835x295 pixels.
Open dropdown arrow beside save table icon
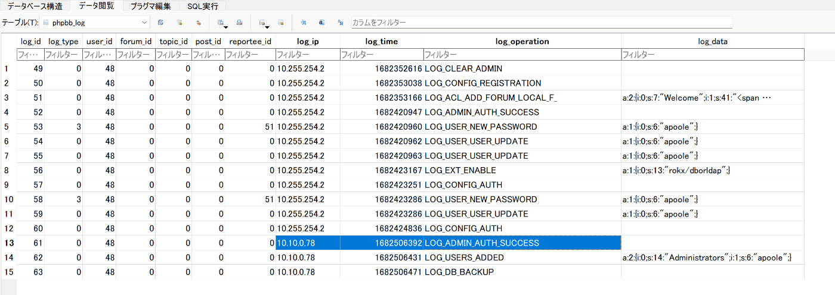click(x=226, y=27)
